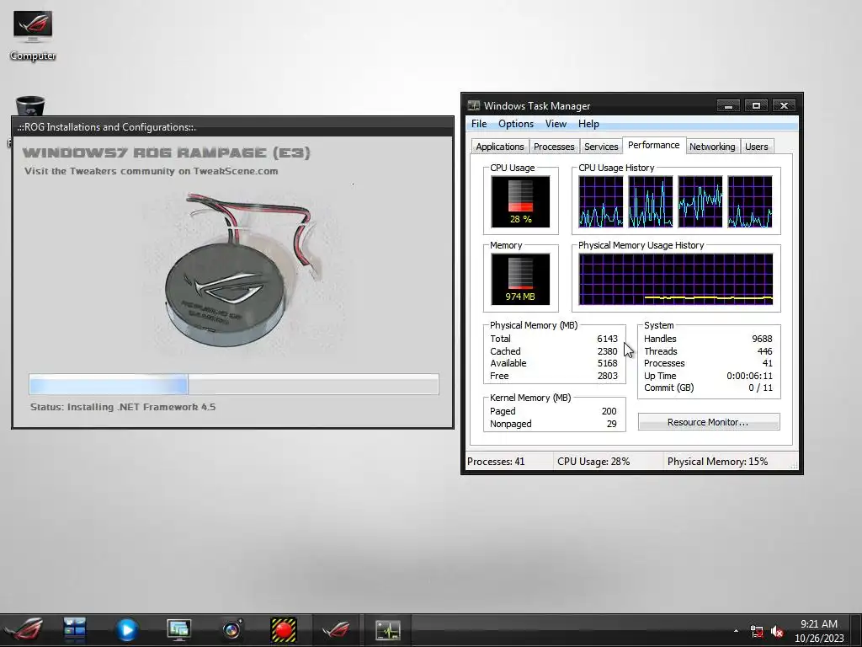Click the first CPU core history graph
This screenshot has height=647, width=862.
coord(601,201)
